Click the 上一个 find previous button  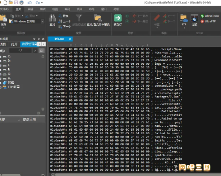pos(65,21)
